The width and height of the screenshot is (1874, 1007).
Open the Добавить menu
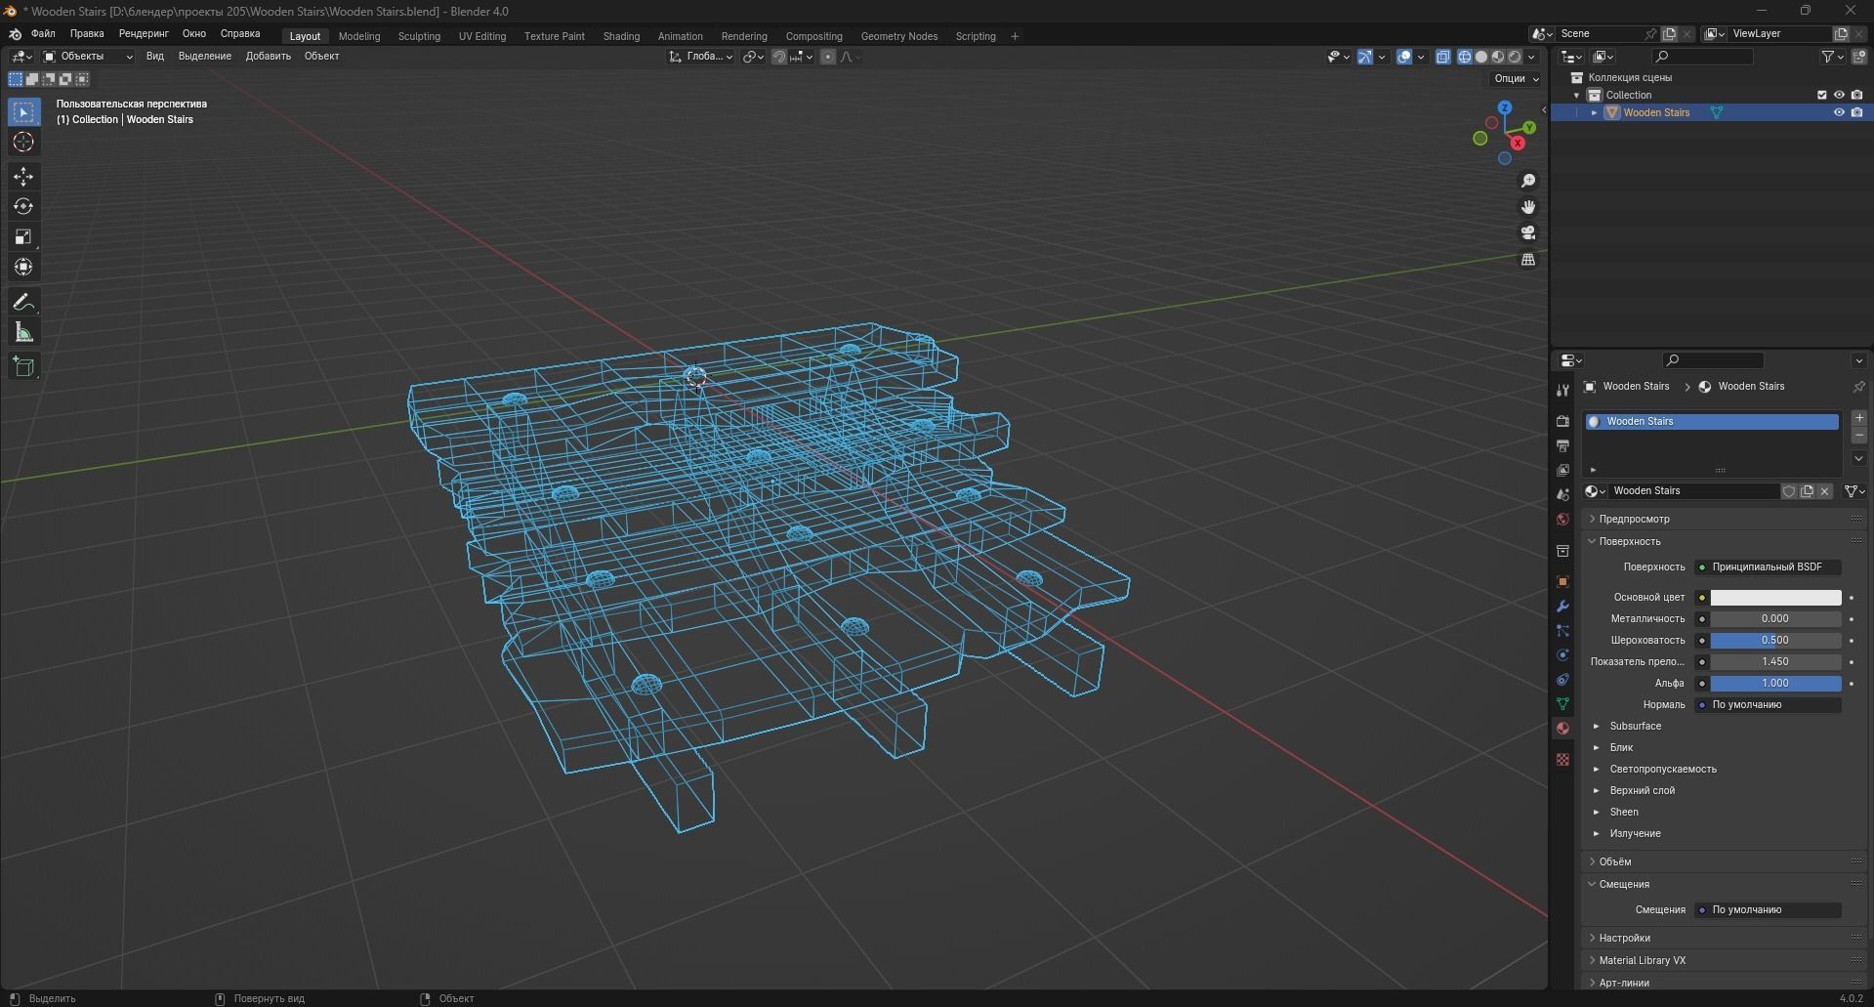point(269,57)
